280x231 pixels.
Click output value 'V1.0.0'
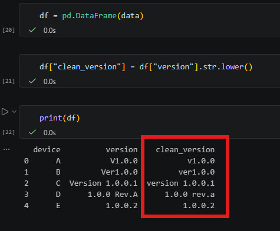pos(124,161)
